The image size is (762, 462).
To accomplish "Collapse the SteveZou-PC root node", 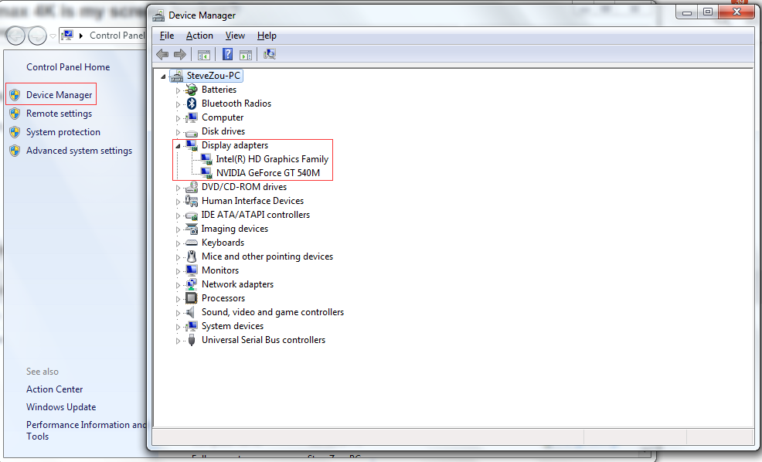I will tap(163, 76).
